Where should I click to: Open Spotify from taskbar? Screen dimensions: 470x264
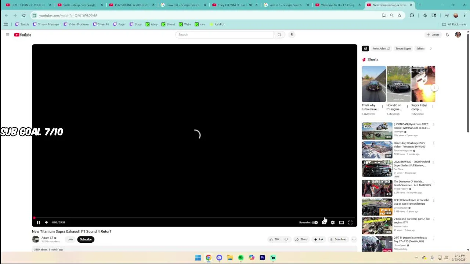(x=241, y=258)
